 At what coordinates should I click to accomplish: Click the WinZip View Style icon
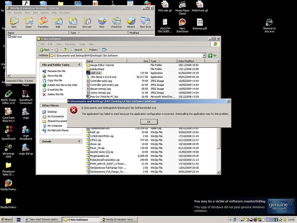pyautogui.click(x=145, y=22)
